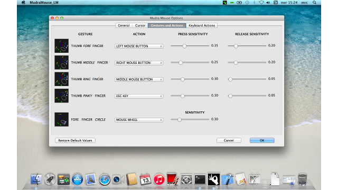Click the Bluetooth menu bar icon
Viewport: 338px width, 190px height.
[x=254, y=3]
